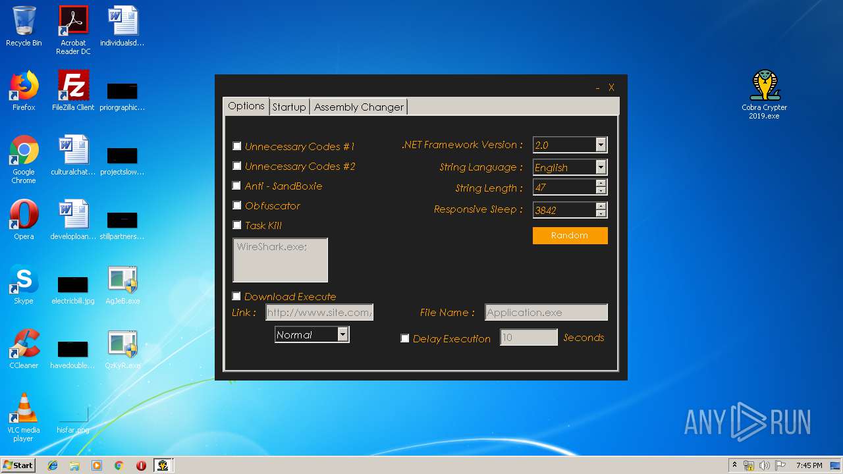Select the projectslow desktop file
This screenshot has width=843, height=474.
122,161
